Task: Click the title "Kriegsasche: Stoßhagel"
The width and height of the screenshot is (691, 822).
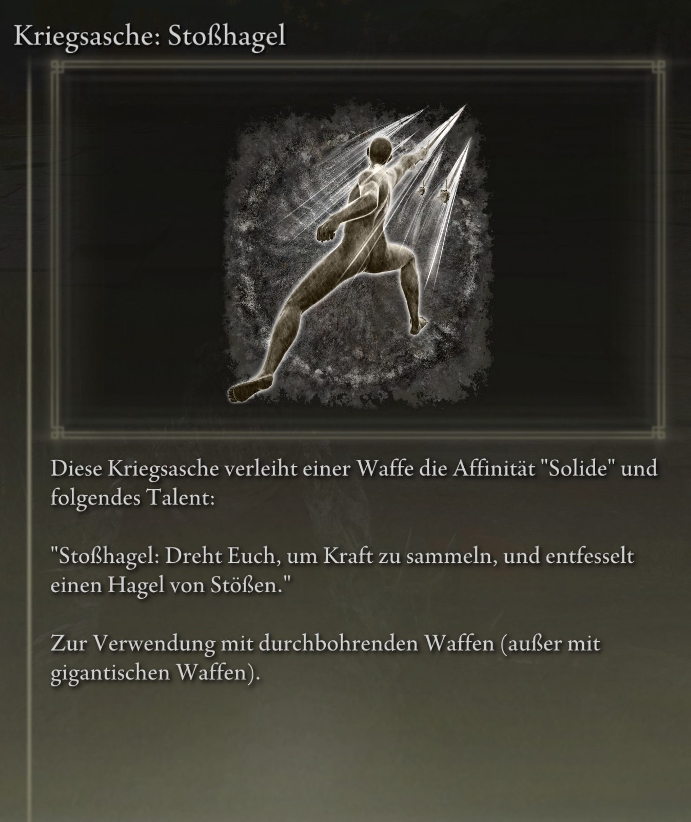Action: [x=149, y=36]
